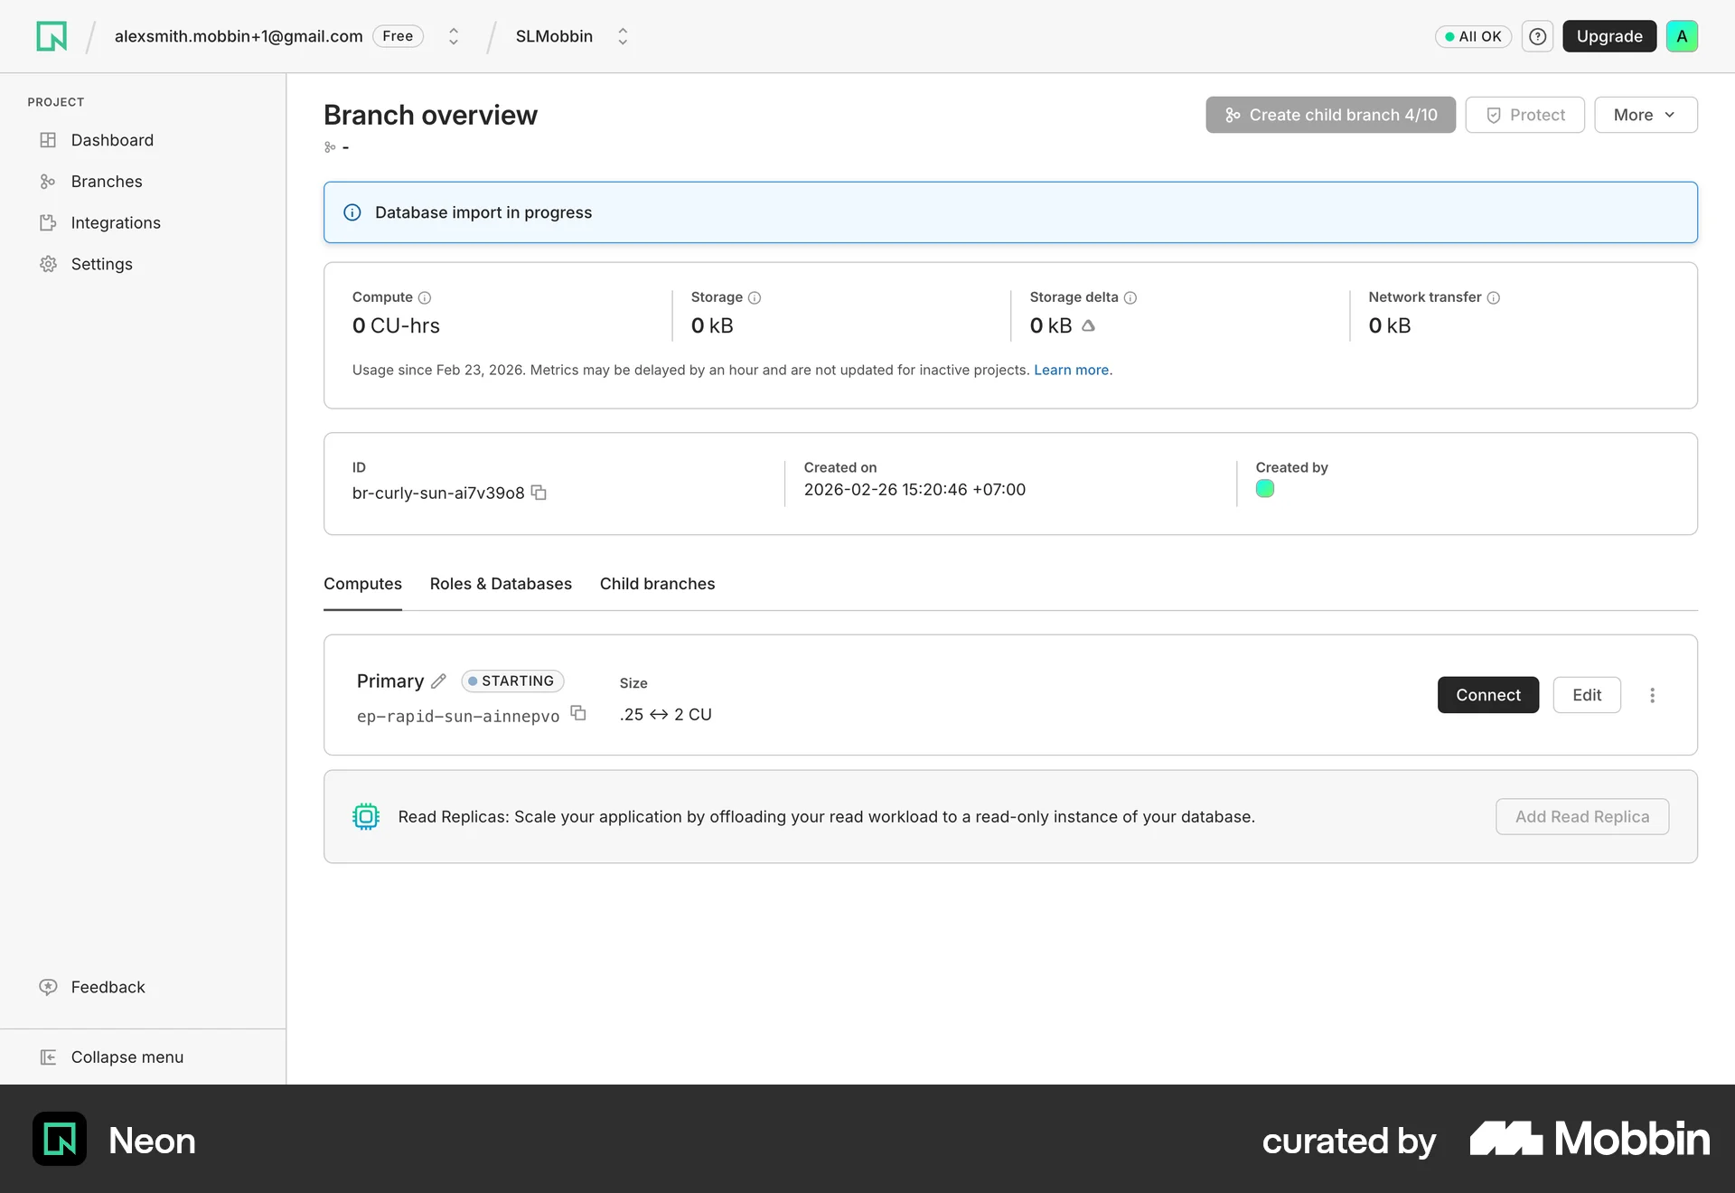Click the STARTING status badge
The height and width of the screenshot is (1193, 1735).
point(512,681)
